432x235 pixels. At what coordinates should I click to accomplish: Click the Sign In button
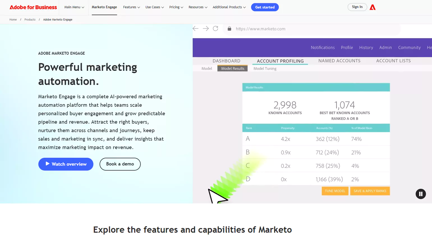(x=357, y=7)
